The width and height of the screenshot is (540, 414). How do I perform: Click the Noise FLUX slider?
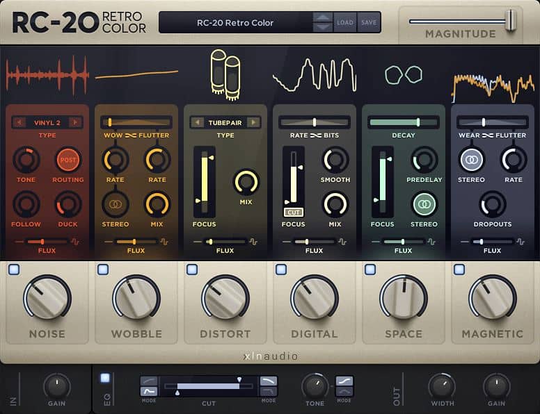pos(47,242)
